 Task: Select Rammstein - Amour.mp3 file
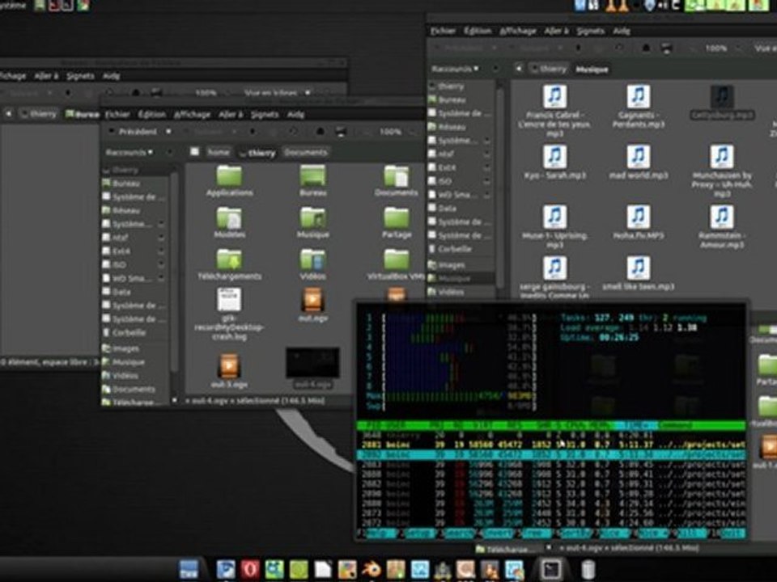coord(721,226)
